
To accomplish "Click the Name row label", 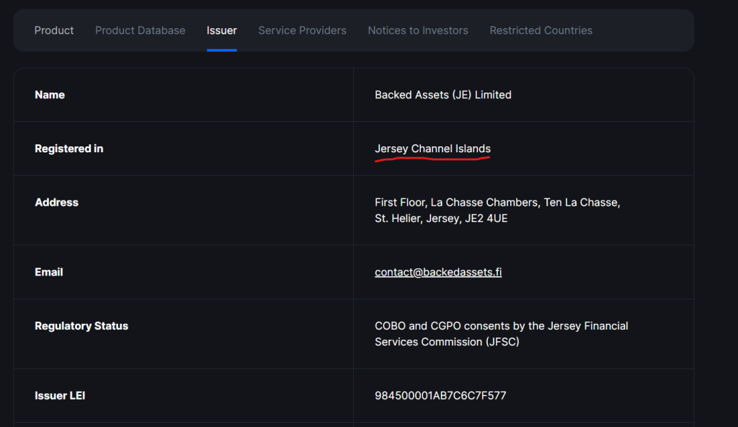I will [50, 94].
